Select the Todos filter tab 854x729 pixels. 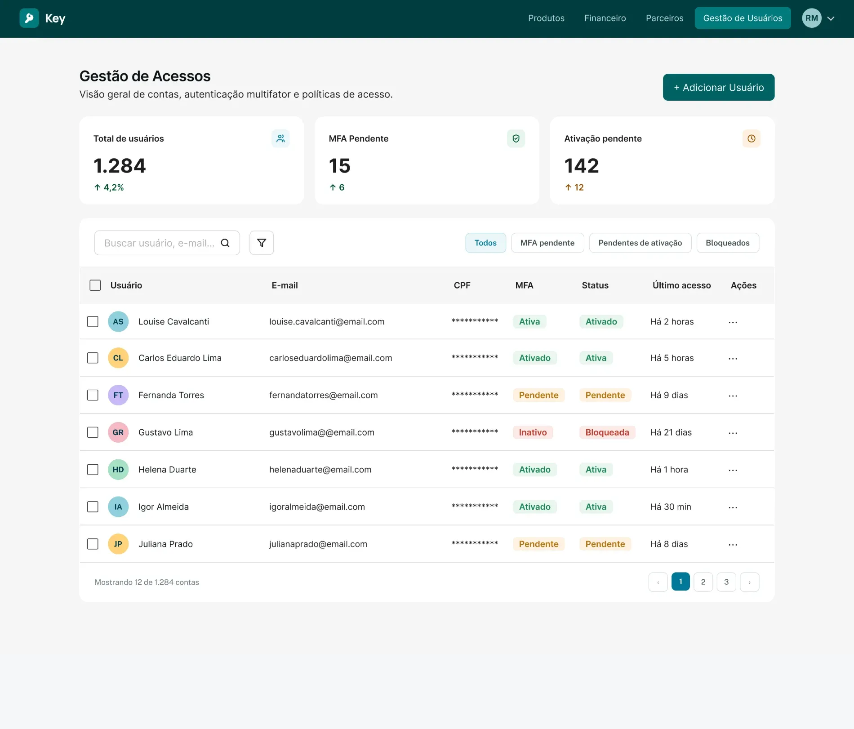coord(485,243)
